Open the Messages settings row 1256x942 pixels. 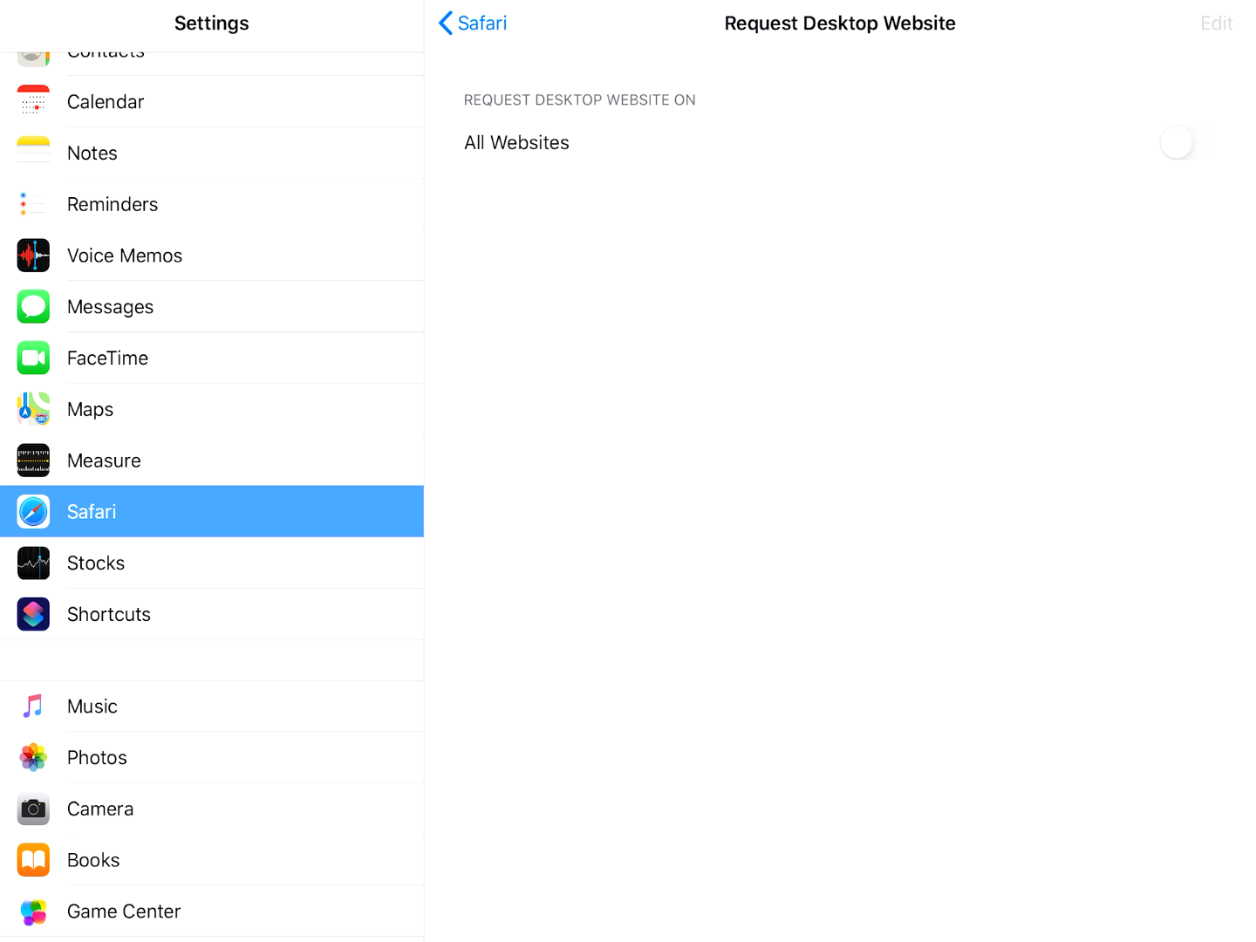[x=212, y=307]
